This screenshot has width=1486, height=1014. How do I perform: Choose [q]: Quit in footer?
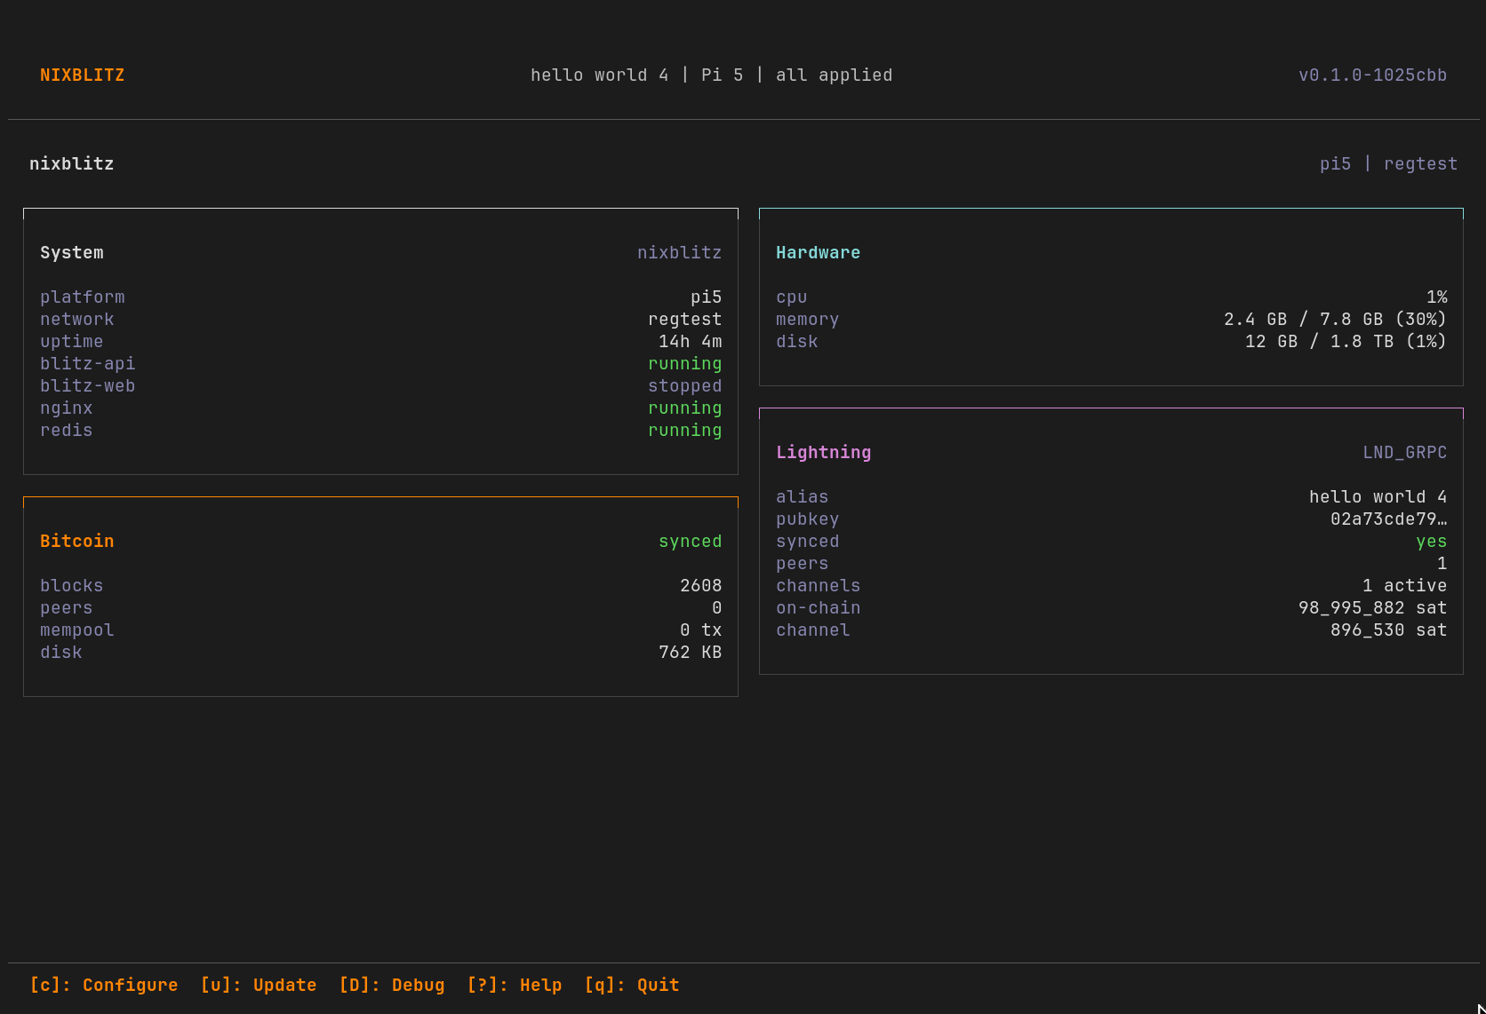pos(632,985)
